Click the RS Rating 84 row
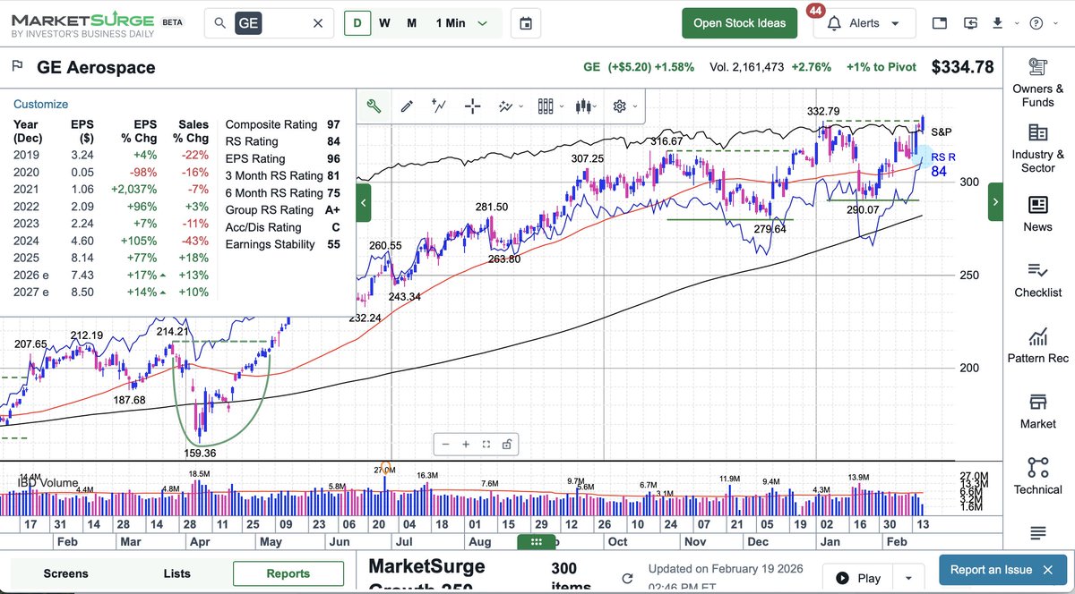 coord(282,142)
